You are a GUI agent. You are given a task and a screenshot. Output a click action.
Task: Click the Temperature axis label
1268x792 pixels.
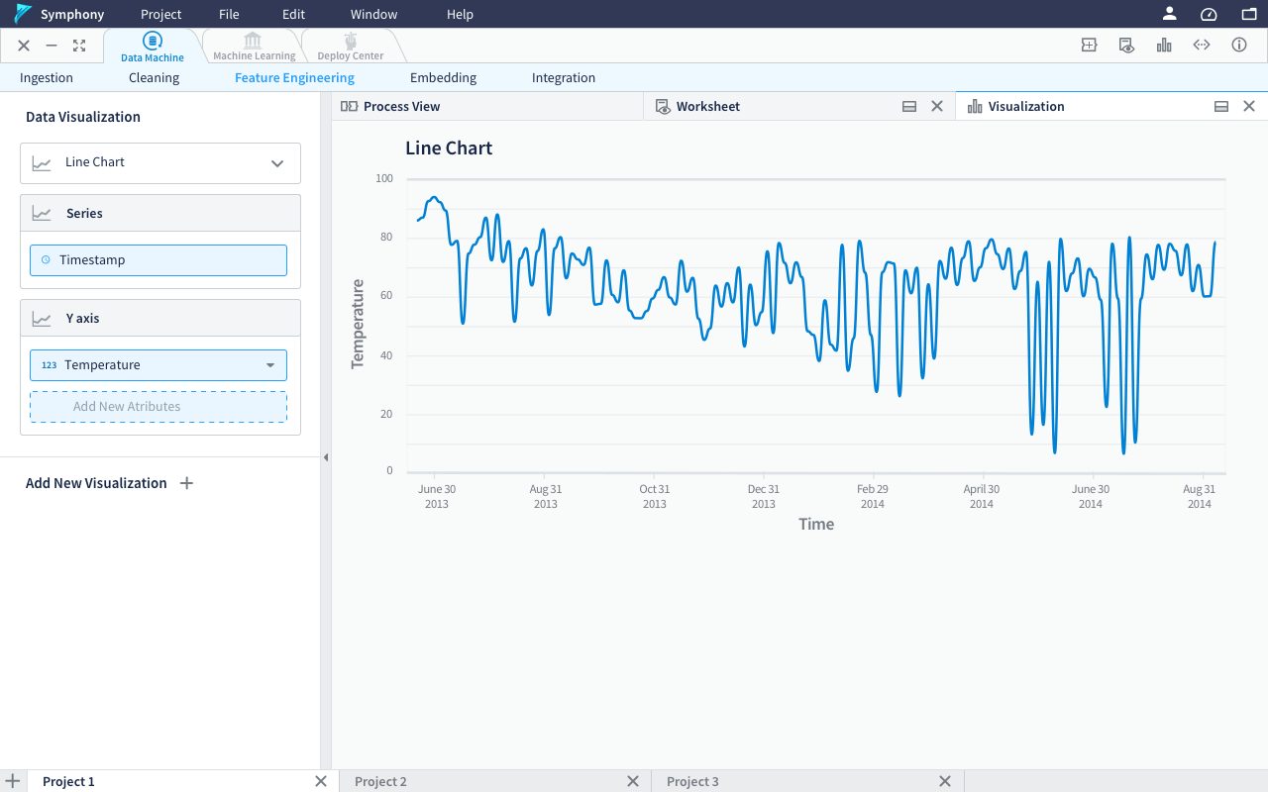(x=358, y=325)
